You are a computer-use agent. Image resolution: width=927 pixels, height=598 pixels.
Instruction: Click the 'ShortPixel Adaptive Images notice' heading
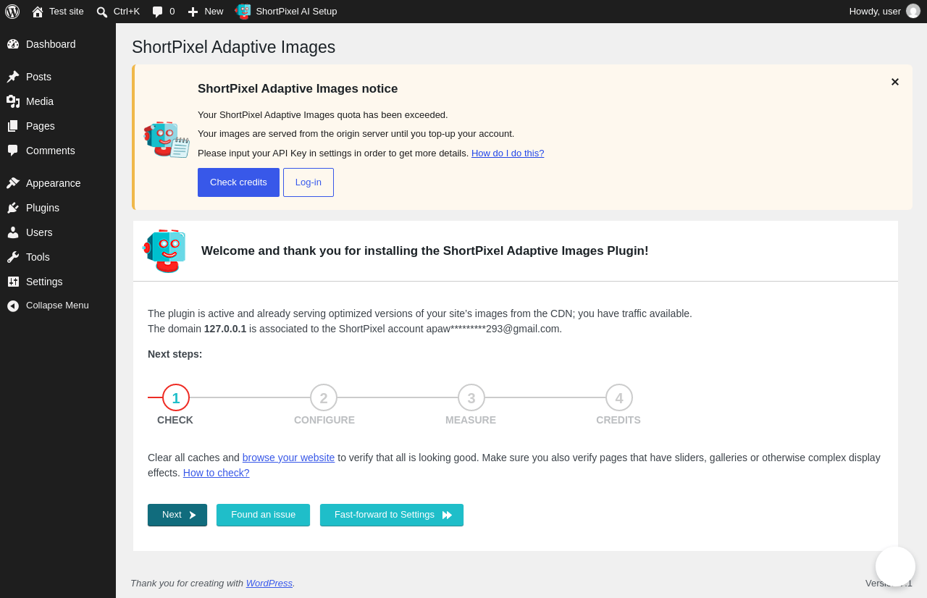coord(298,89)
